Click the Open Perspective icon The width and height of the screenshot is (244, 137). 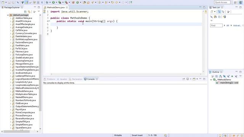[235, 2]
